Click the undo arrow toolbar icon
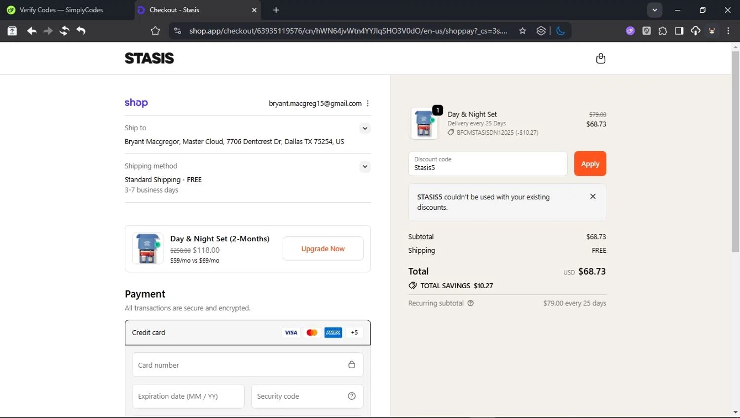Viewport: 740px width, 418px height. coord(81,31)
